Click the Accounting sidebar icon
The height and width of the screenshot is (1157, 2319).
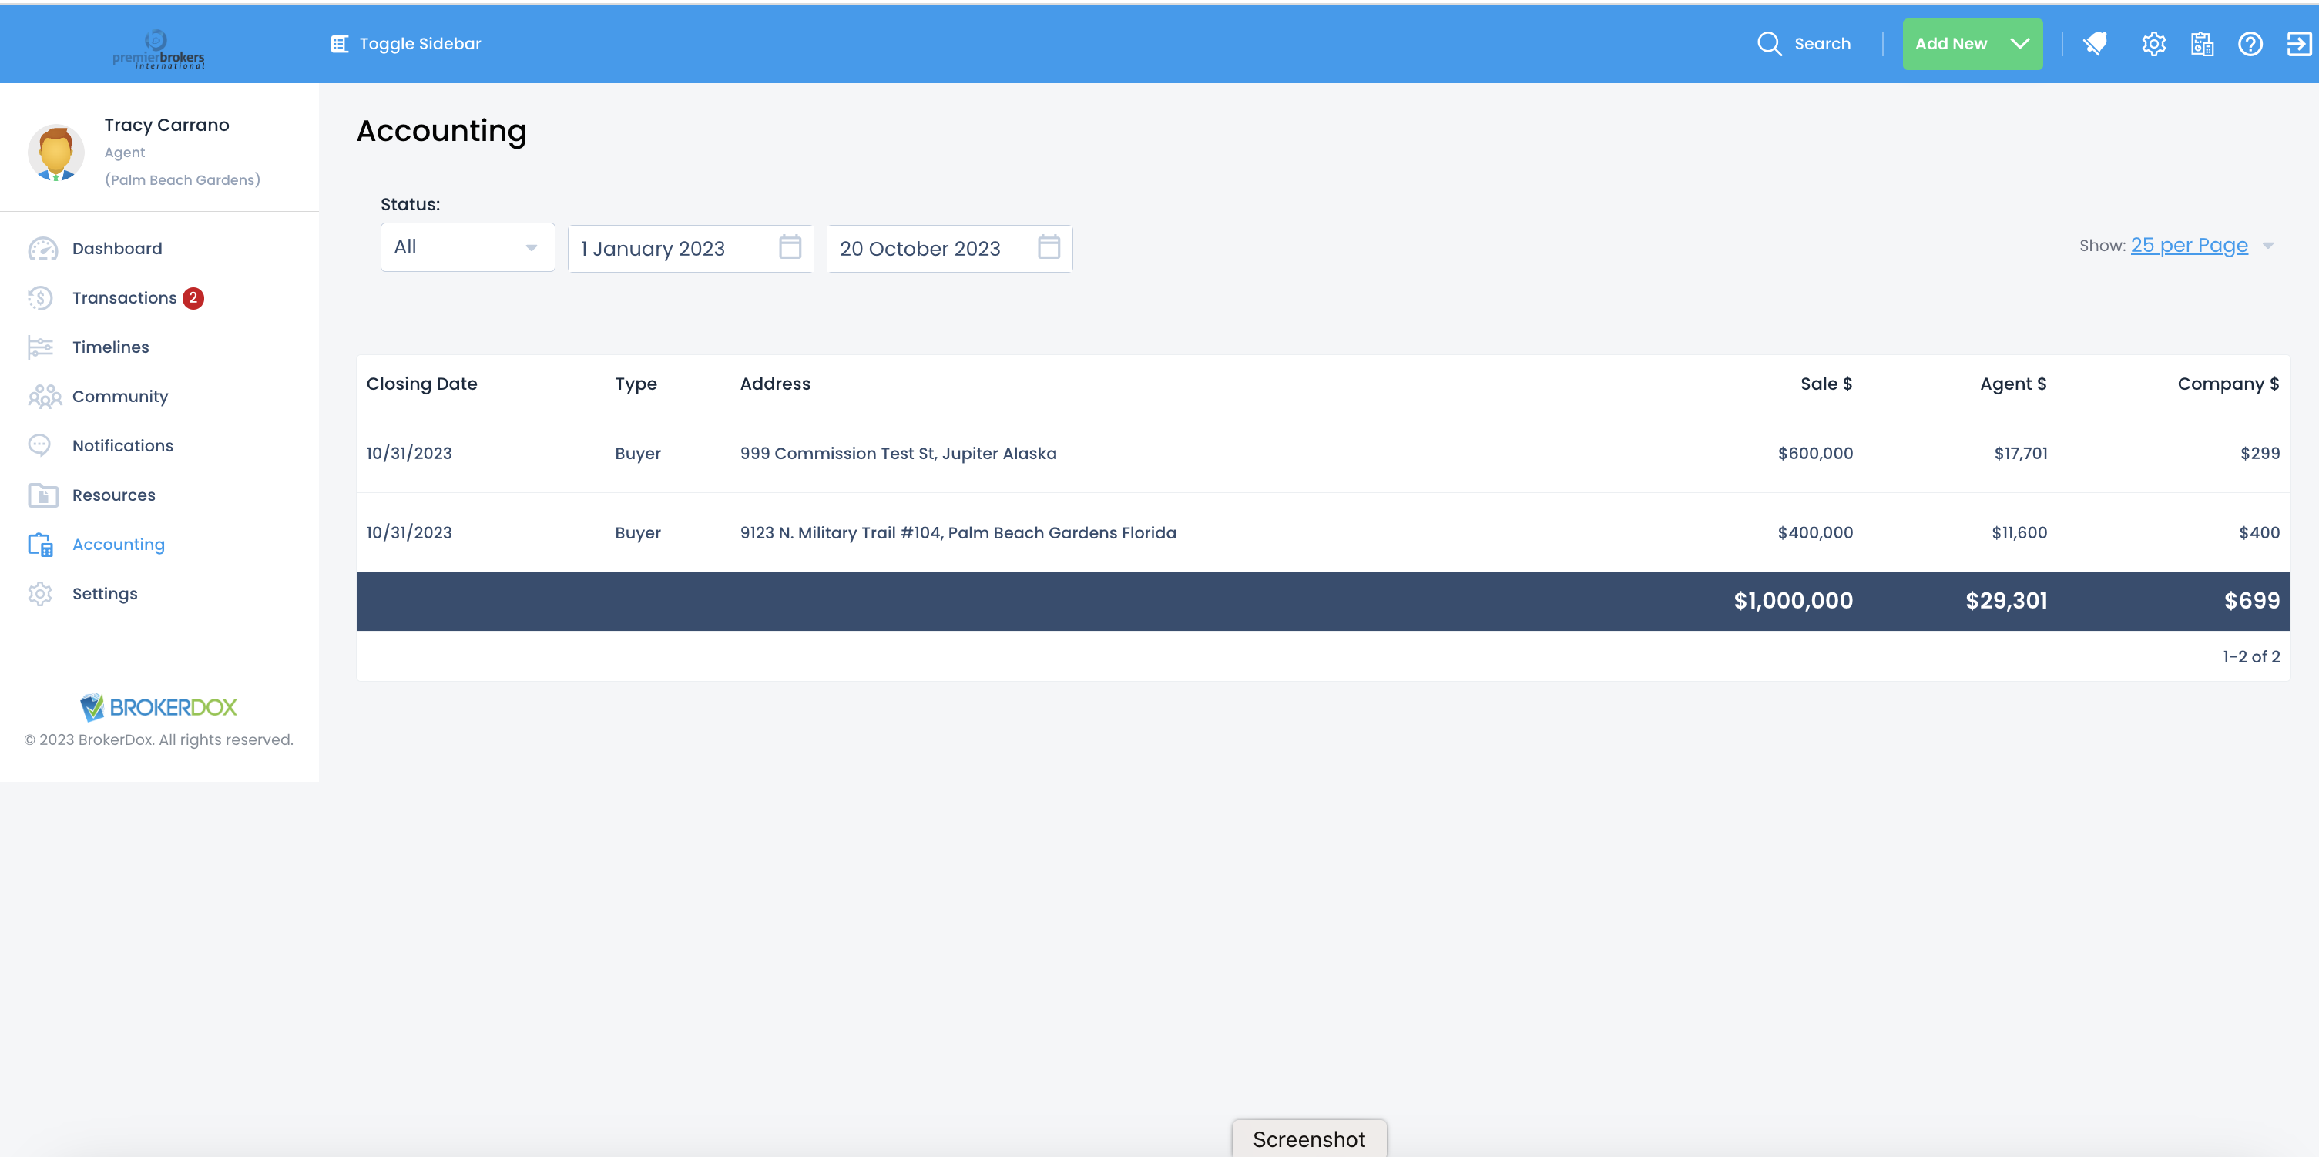pos(41,545)
